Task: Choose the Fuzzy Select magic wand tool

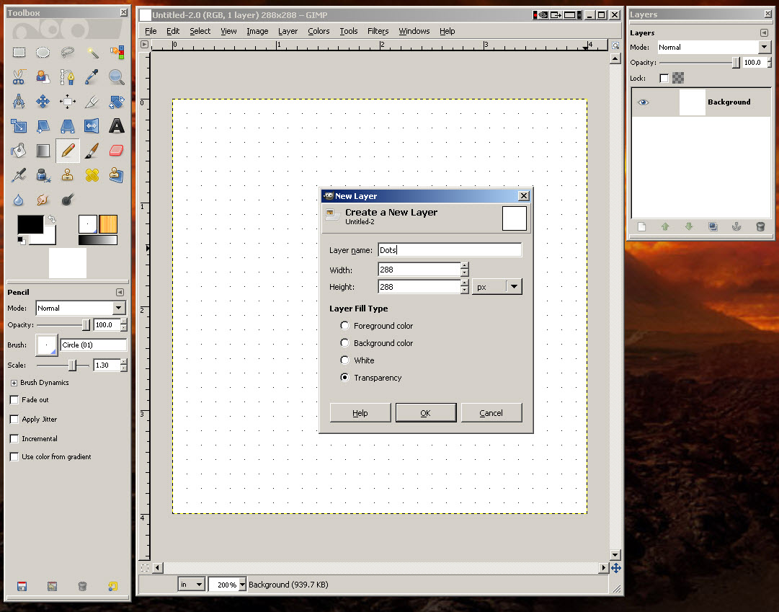Action: click(92, 53)
